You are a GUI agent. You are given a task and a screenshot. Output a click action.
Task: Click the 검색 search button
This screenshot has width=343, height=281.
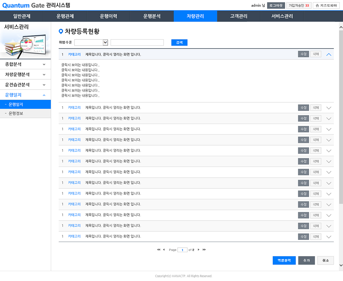(179, 43)
